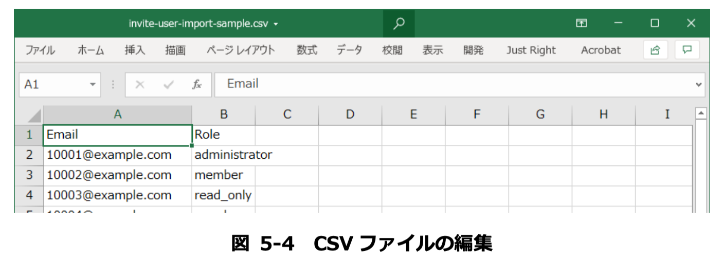Click the Share icon button
This screenshot has width=723, height=261.
coord(655,50)
